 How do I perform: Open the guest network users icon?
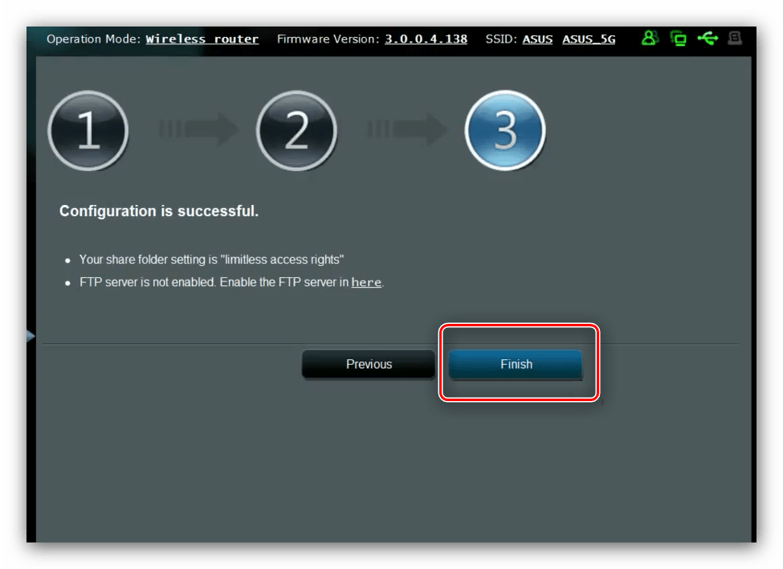coord(649,38)
